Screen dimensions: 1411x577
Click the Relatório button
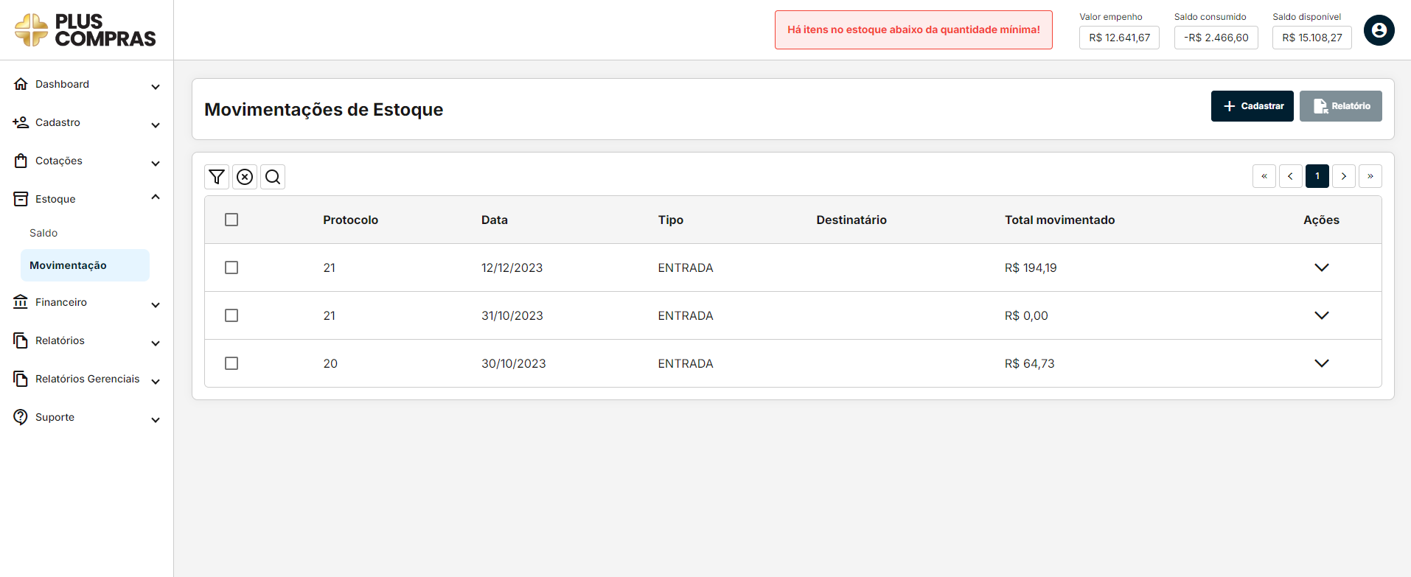[x=1340, y=106]
